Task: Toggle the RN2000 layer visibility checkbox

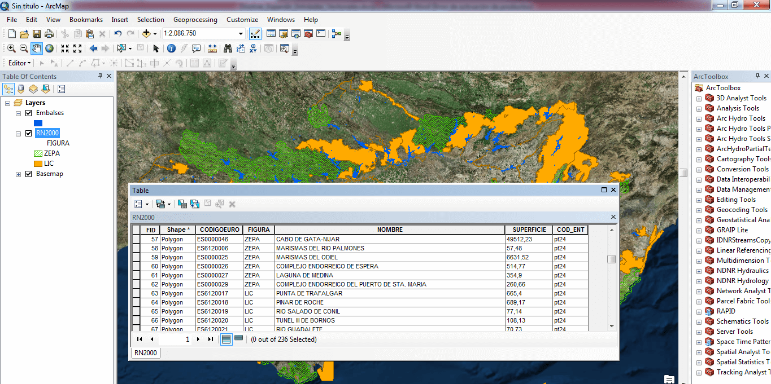Action: [28, 133]
